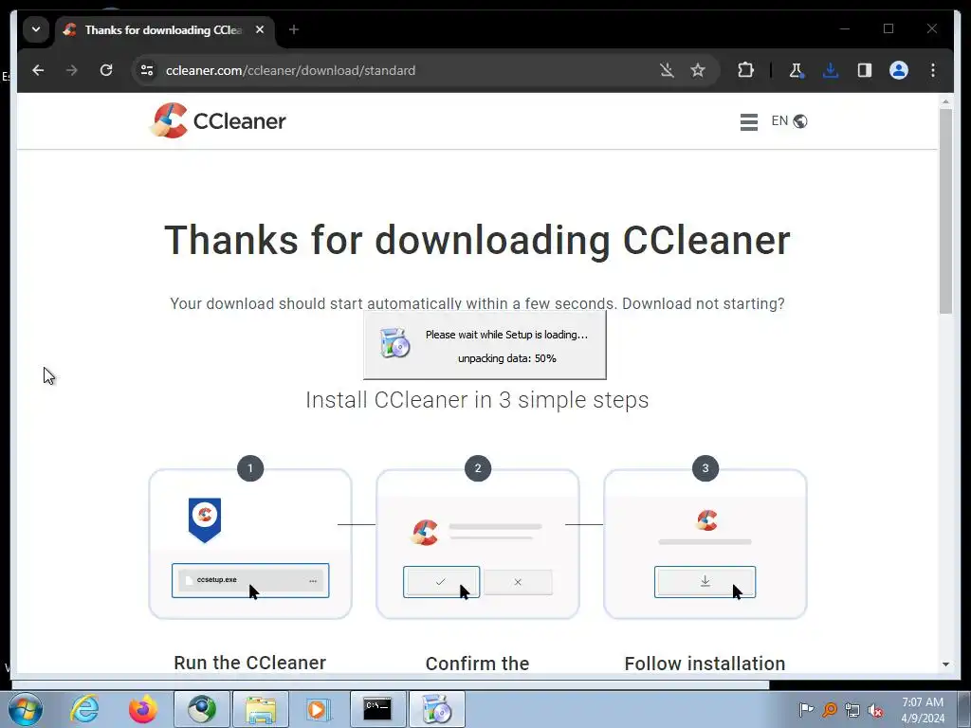Click the page vertical scrollbar thumb
This screenshot has height=728, width=971.
coord(945,211)
